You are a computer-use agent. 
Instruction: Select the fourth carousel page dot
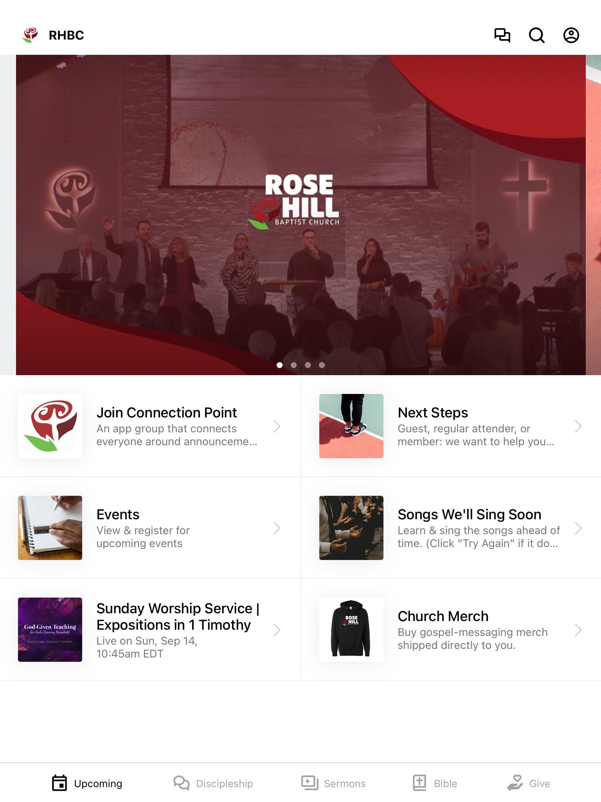322,365
